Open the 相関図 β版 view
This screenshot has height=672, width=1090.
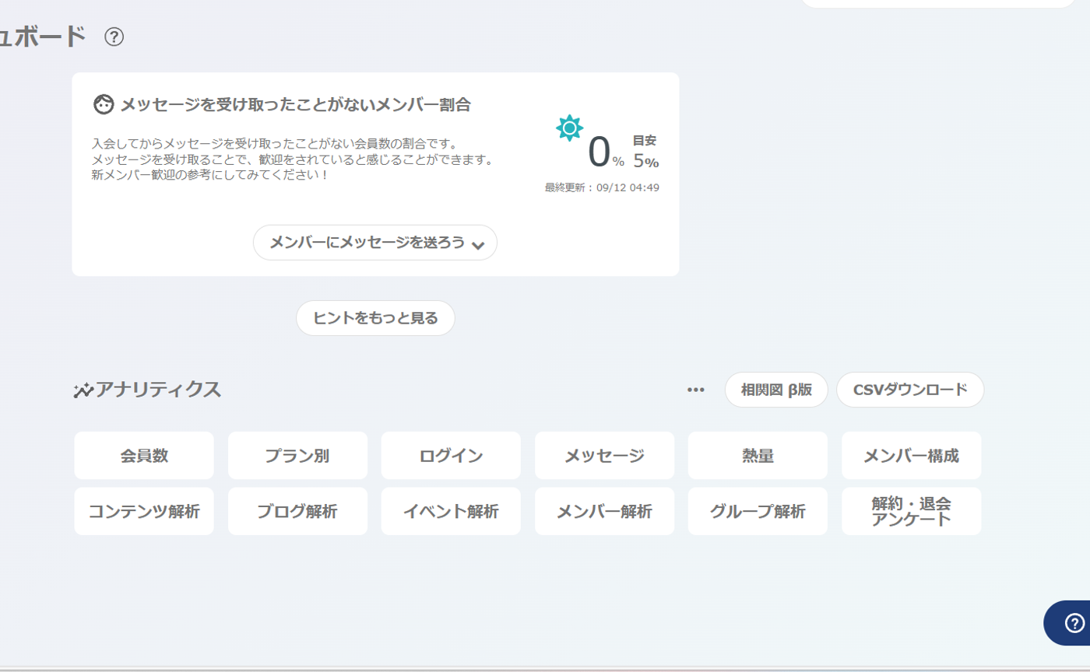776,390
